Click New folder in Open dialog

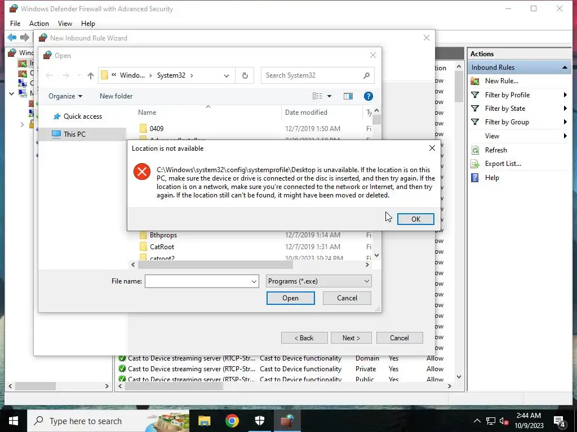click(x=116, y=96)
